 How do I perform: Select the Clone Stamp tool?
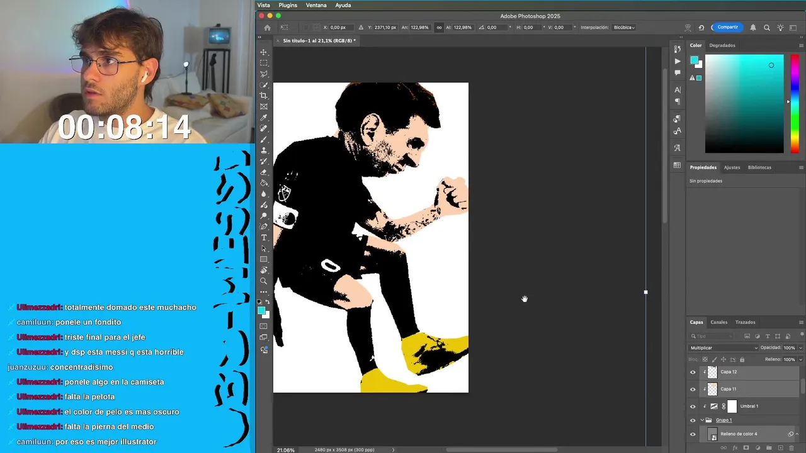coord(264,150)
